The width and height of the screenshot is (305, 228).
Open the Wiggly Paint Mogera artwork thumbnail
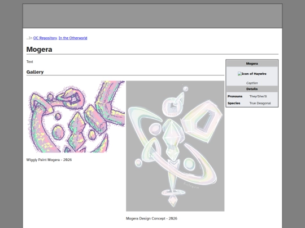76,117
